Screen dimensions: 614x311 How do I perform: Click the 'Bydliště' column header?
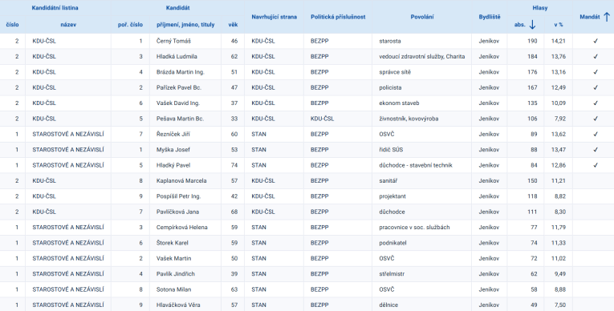pos(490,17)
